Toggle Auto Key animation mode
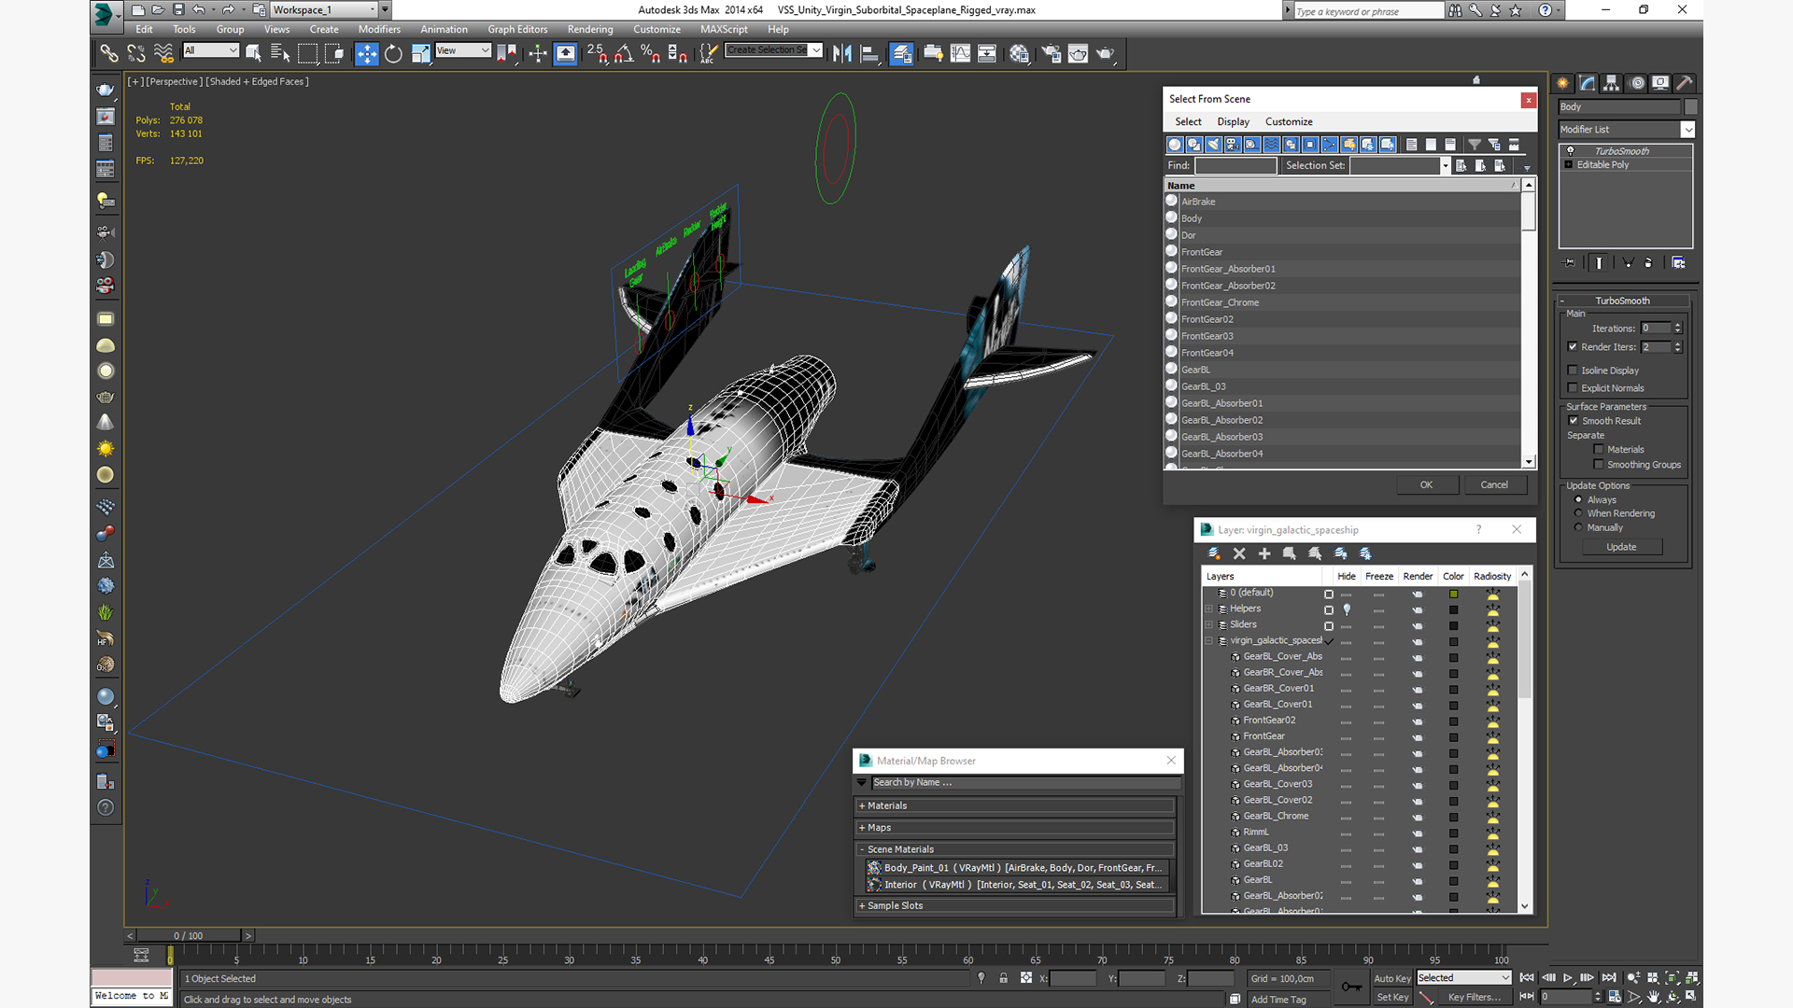The height and width of the screenshot is (1008, 1793). (x=1391, y=978)
